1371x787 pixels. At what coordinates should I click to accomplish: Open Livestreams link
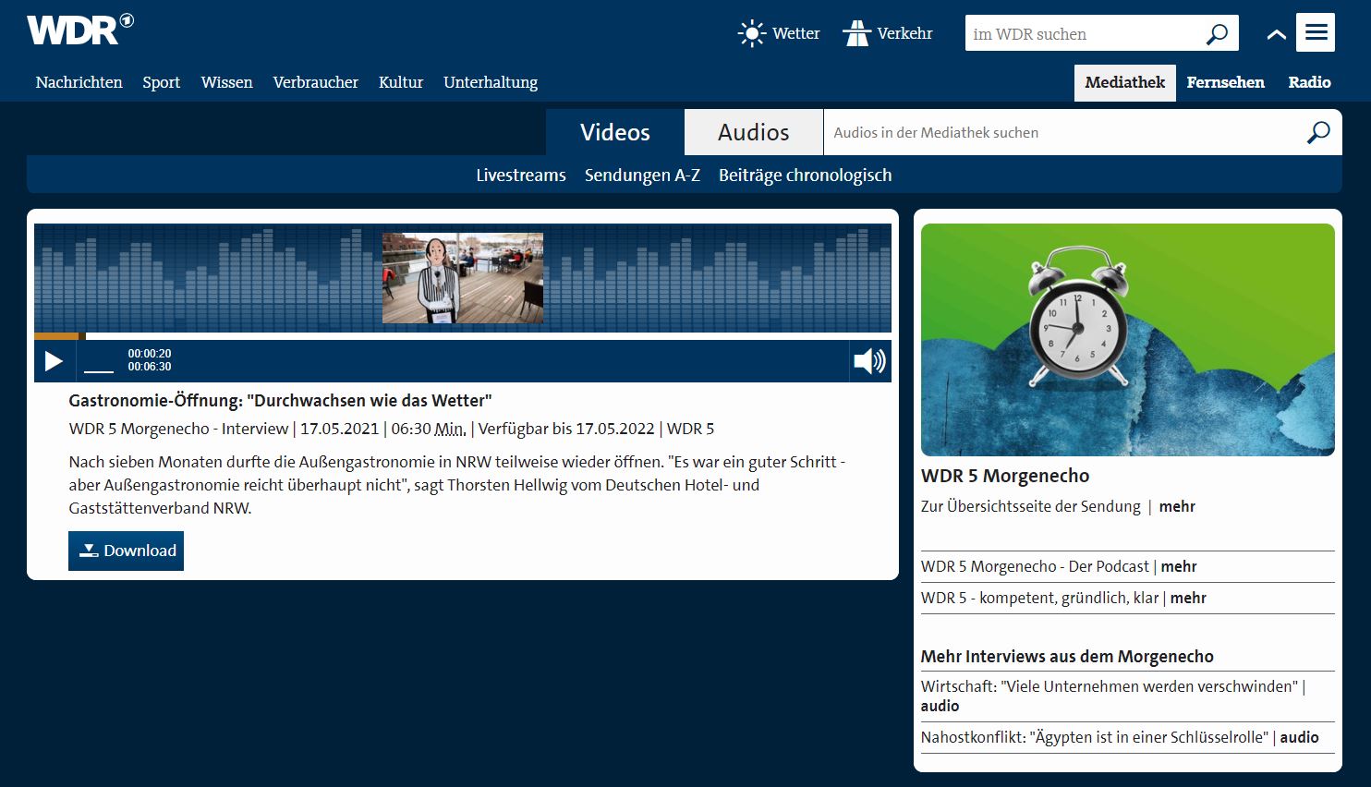521,175
